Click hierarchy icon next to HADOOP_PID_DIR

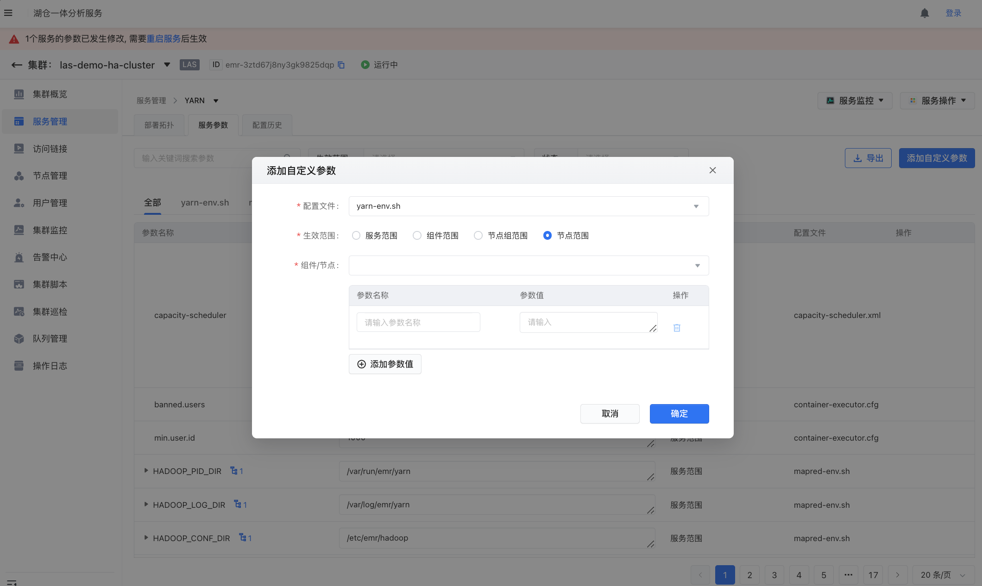pos(234,471)
